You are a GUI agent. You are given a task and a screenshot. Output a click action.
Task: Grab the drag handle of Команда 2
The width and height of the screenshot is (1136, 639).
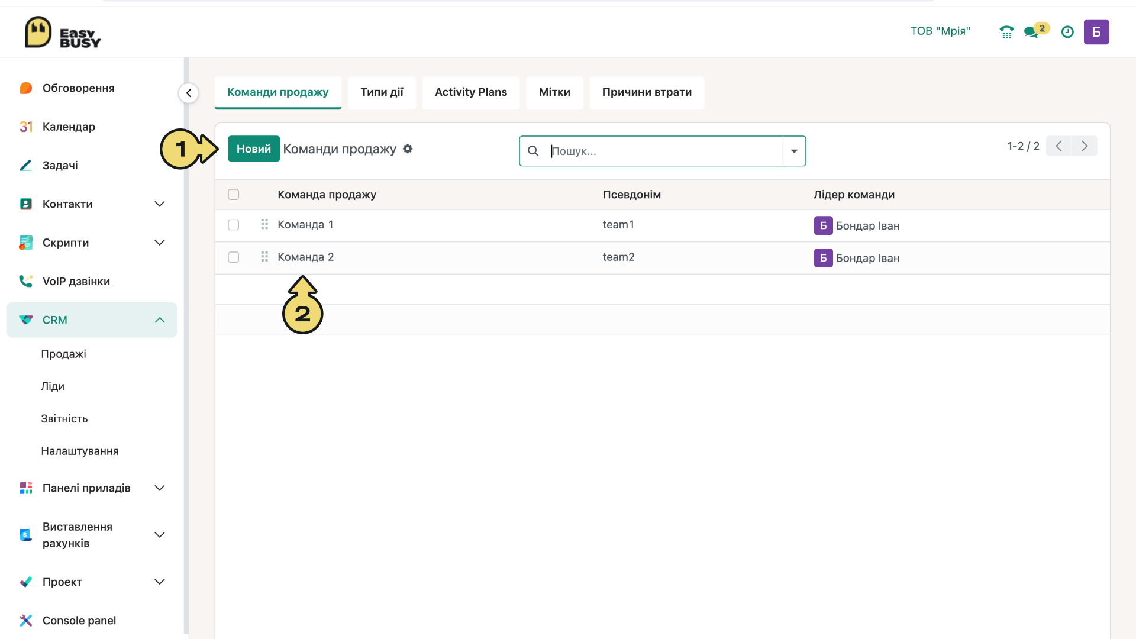click(x=264, y=257)
